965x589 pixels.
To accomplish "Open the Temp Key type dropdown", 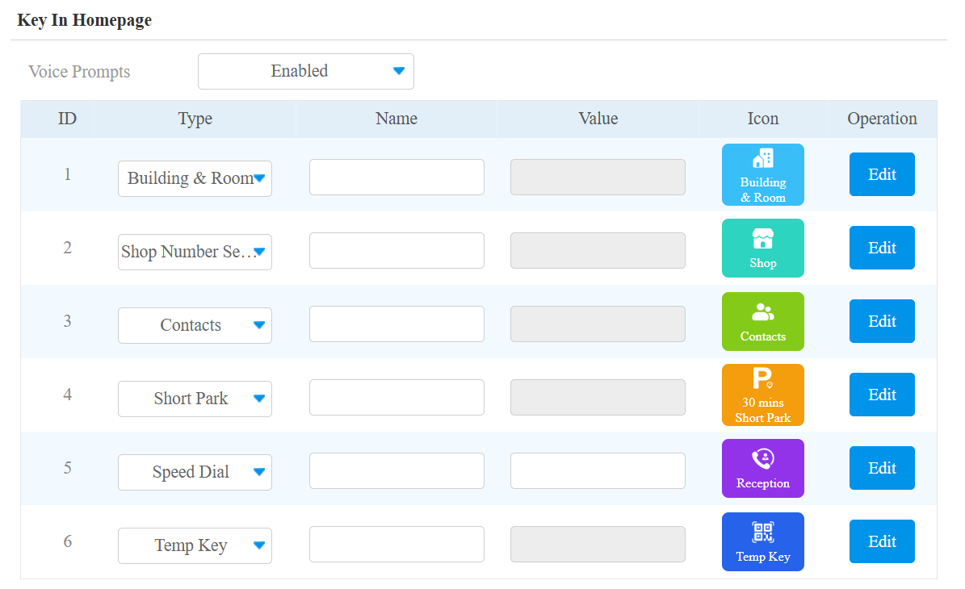I will [x=195, y=546].
